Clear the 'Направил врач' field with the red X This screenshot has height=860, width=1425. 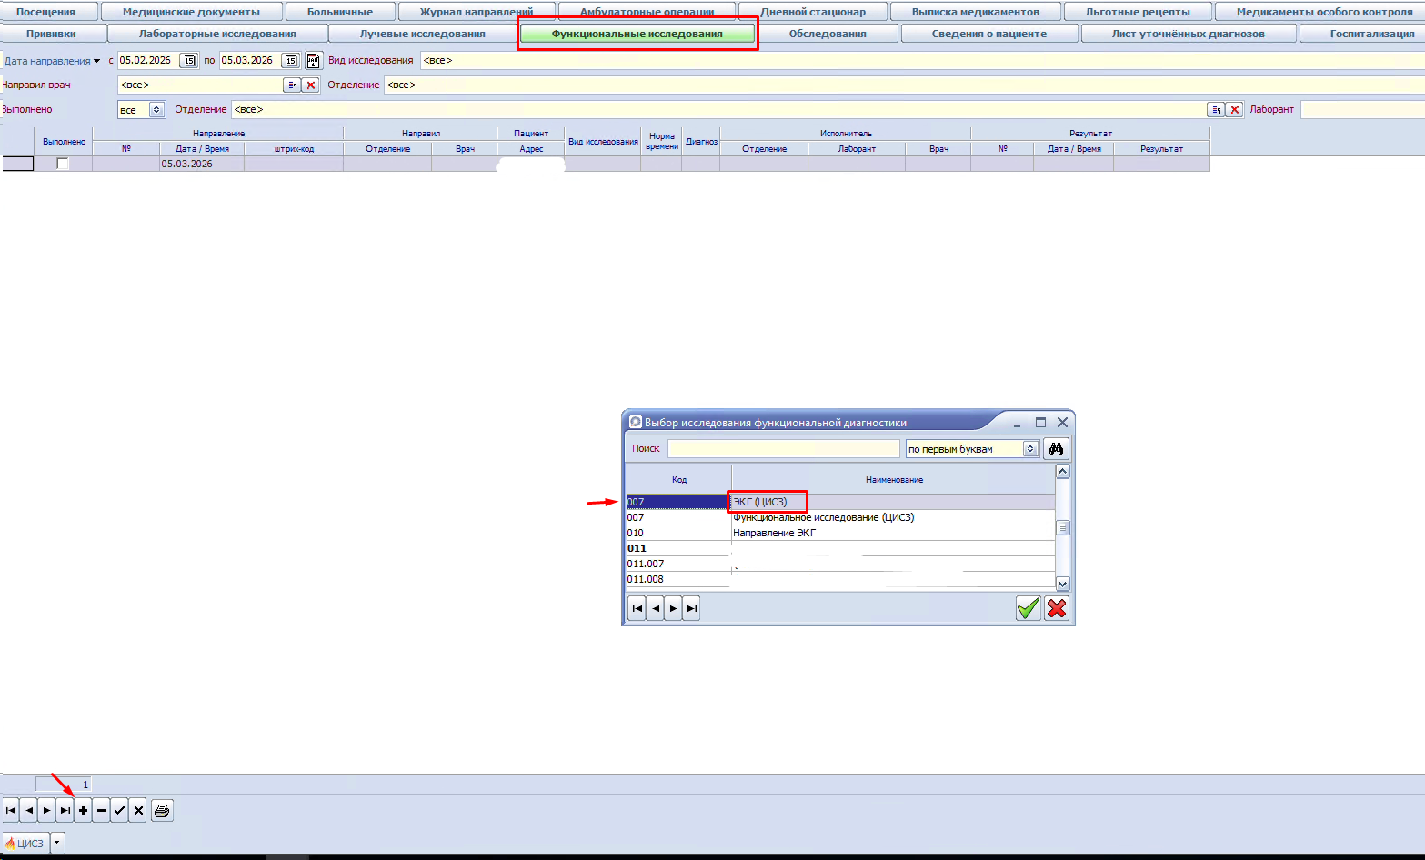point(311,85)
